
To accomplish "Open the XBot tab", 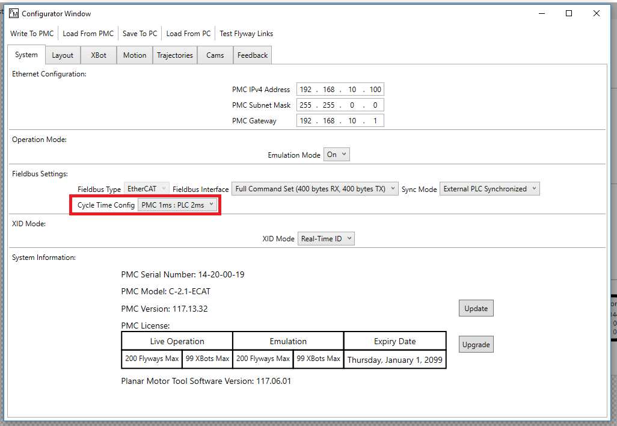I will pos(99,55).
